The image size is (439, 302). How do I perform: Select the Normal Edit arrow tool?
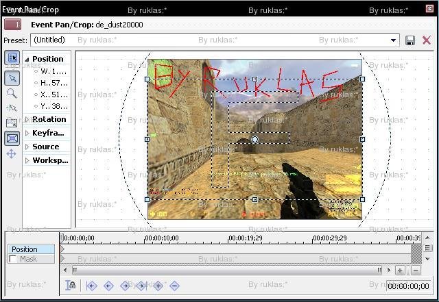click(12, 78)
